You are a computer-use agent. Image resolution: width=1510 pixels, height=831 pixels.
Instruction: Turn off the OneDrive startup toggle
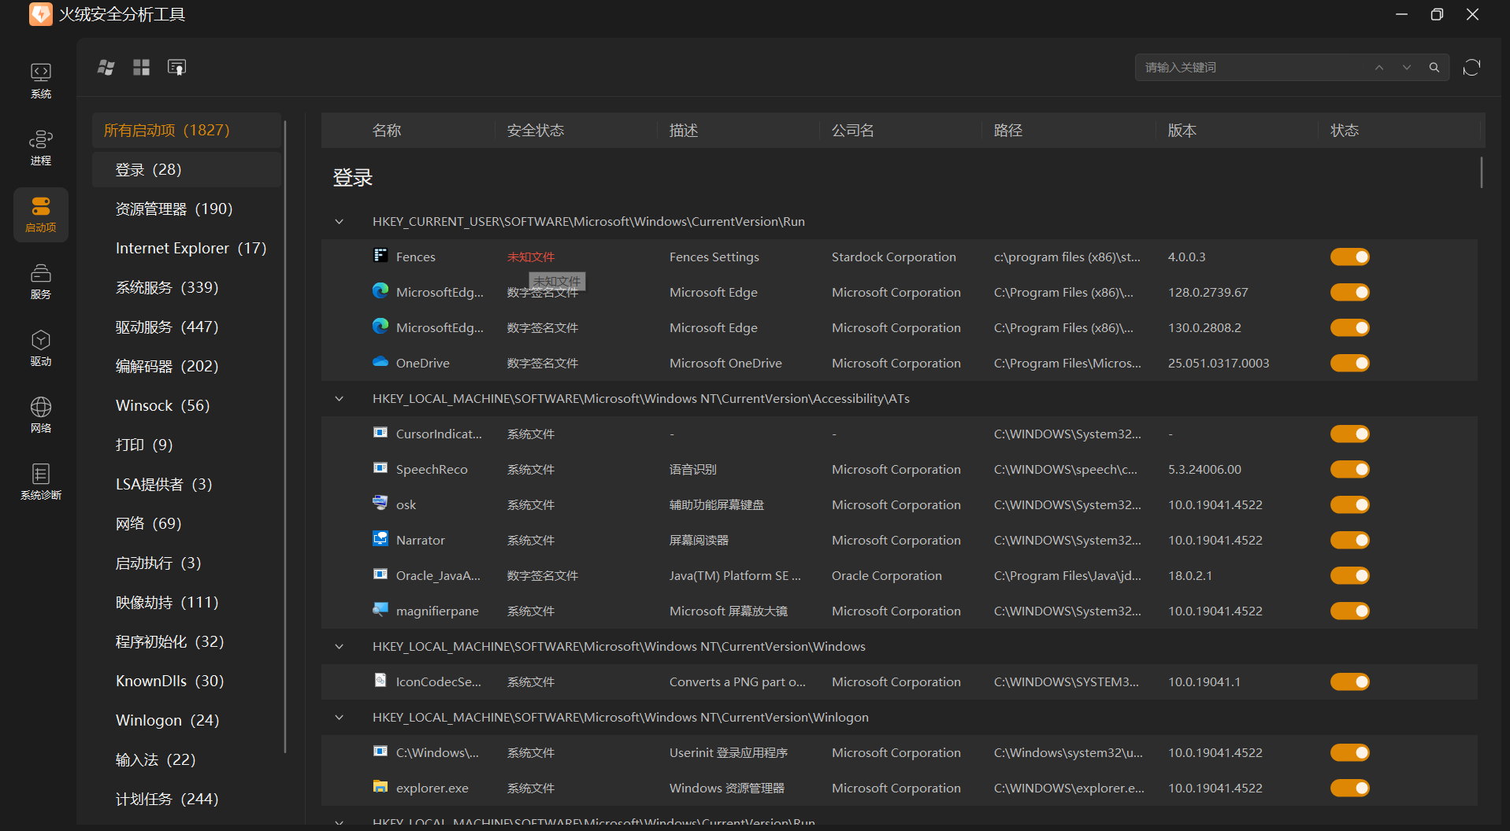click(1349, 364)
